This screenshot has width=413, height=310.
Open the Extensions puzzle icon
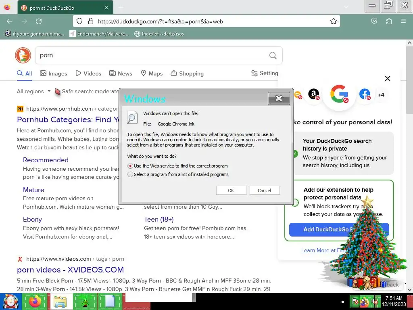pos(389,21)
